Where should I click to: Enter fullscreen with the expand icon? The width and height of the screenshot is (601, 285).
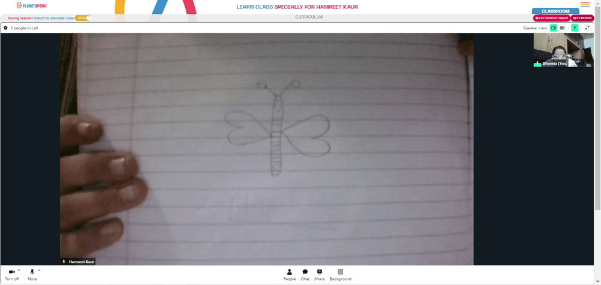587,28
